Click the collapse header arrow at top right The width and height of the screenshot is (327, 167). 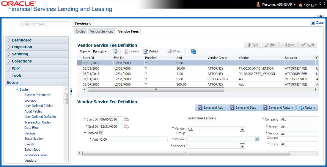click(320, 16)
